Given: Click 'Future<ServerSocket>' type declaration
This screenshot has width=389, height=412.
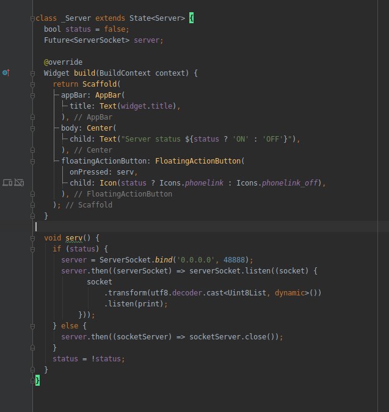Looking at the screenshot, I should pyautogui.click(x=87, y=40).
